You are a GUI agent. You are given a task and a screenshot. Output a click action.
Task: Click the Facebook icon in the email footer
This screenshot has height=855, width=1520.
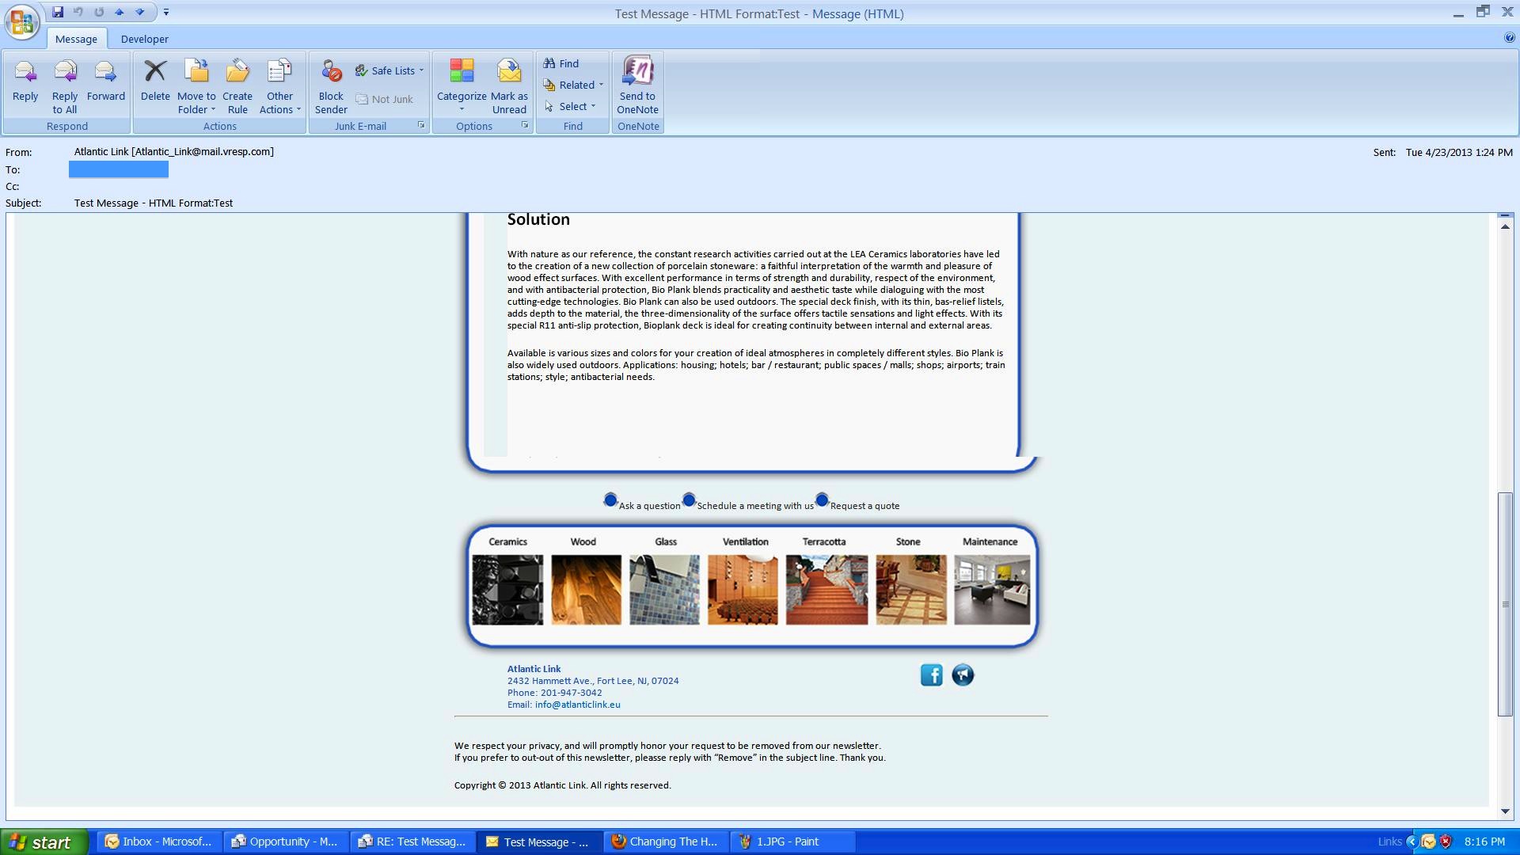[932, 675]
